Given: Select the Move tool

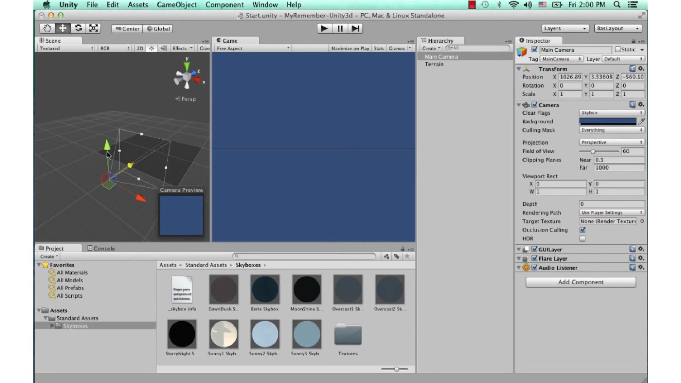Looking at the screenshot, I should click(x=63, y=28).
